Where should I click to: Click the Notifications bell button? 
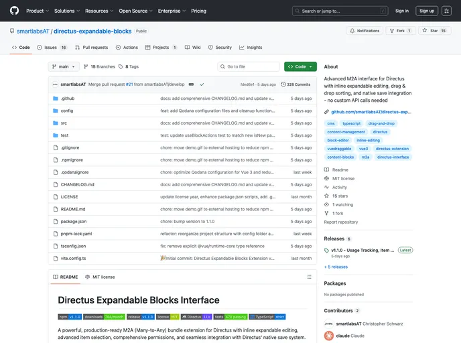click(x=365, y=31)
